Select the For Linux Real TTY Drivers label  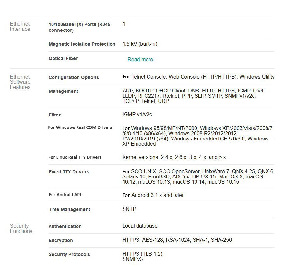(x=75, y=157)
